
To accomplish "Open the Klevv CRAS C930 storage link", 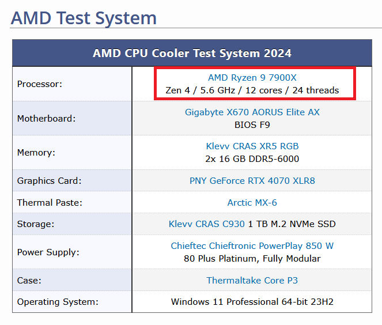I will pos(207,224).
